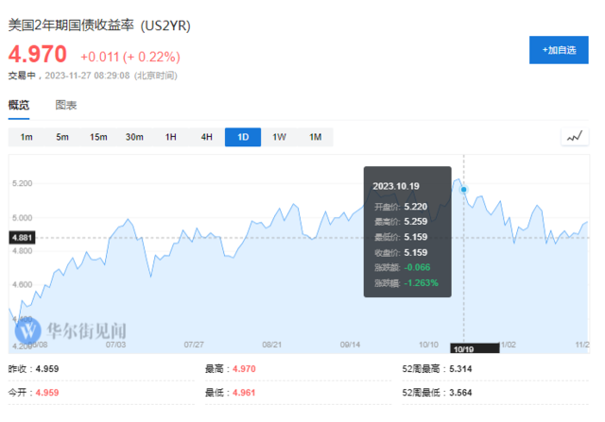Click the current yield value 4.970
The image size is (605, 422).
tap(38, 54)
